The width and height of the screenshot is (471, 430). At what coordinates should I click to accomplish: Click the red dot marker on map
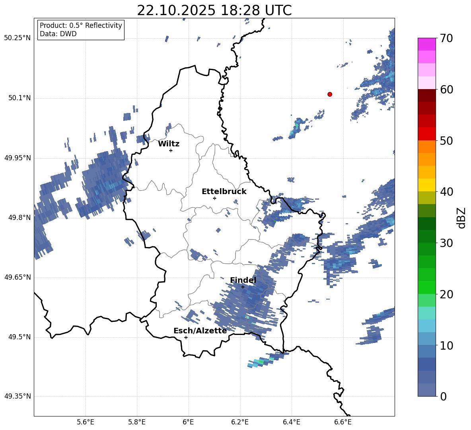[x=330, y=94]
